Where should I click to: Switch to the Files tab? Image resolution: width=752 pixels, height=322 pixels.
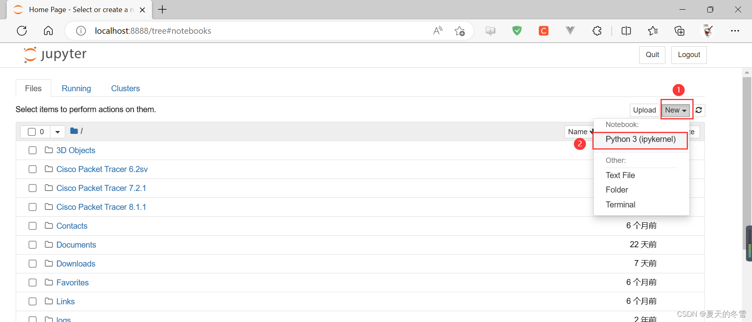(33, 88)
